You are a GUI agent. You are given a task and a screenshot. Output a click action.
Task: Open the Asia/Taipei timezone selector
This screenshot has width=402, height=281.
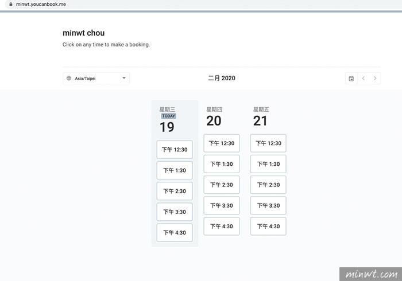(96, 79)
